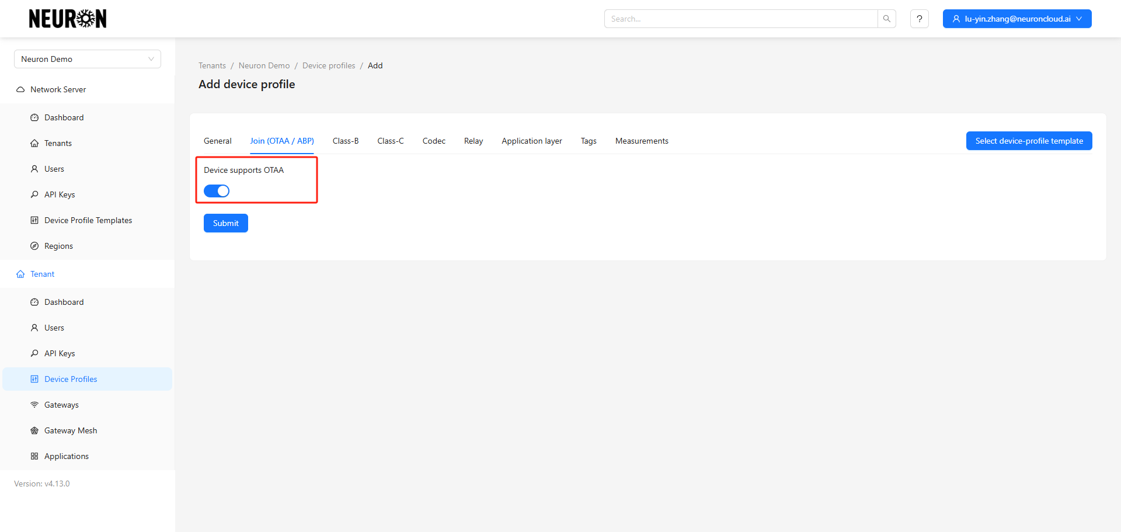
Task: Click into the Search input field
Action: 741,19
